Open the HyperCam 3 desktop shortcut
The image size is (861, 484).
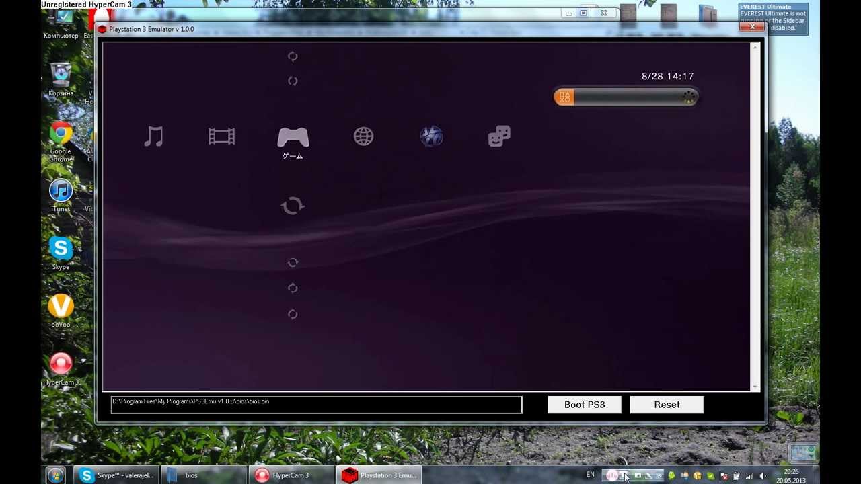click(61, 369)
